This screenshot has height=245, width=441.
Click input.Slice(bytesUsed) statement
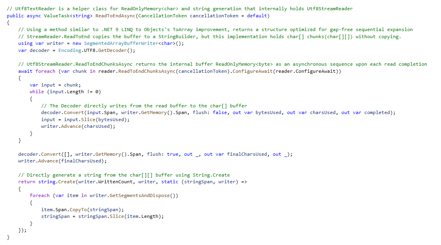point(85,120)
